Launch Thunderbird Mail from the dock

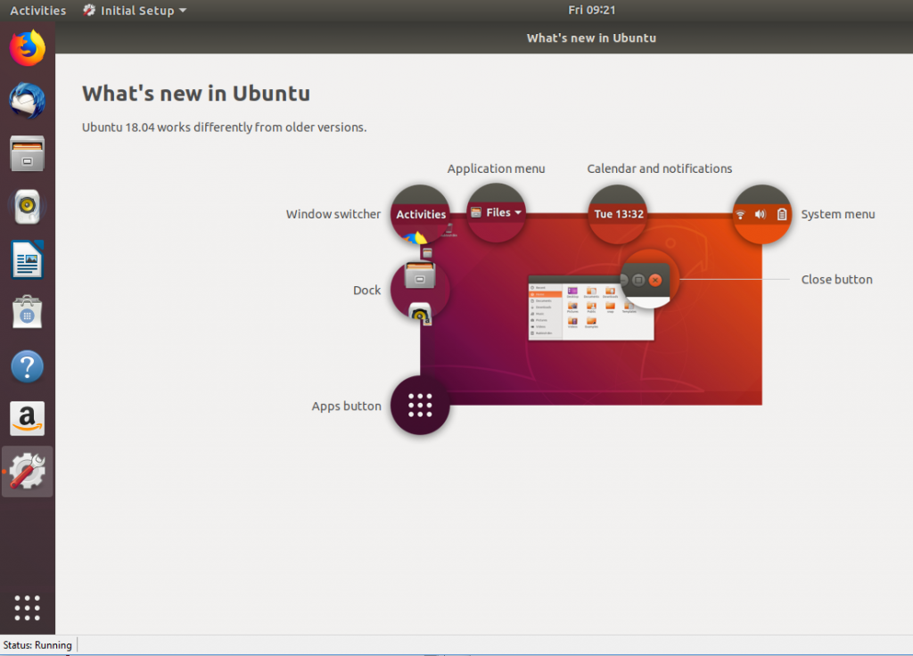pos(28,101)
